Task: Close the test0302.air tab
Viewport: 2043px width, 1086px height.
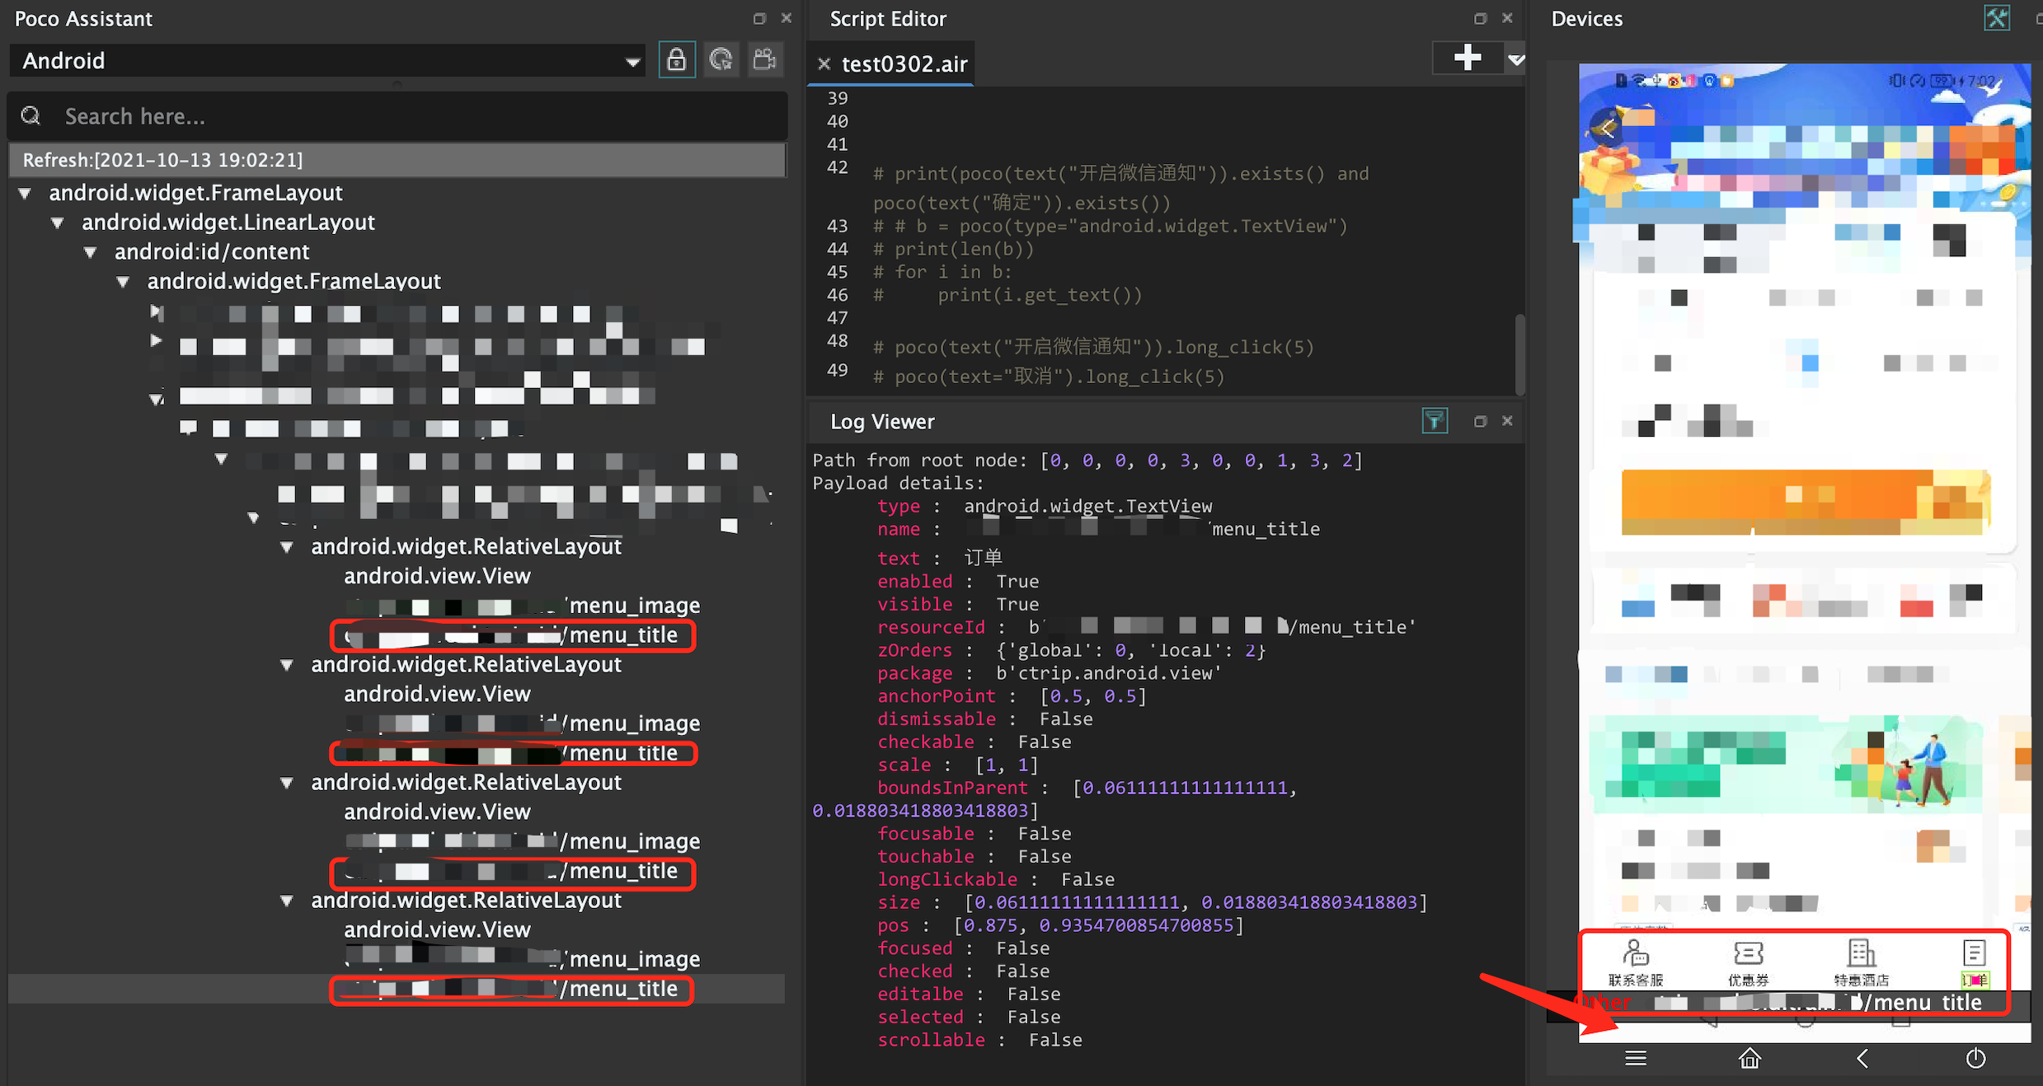Action: pyautogui.click(x=824, y=64)
